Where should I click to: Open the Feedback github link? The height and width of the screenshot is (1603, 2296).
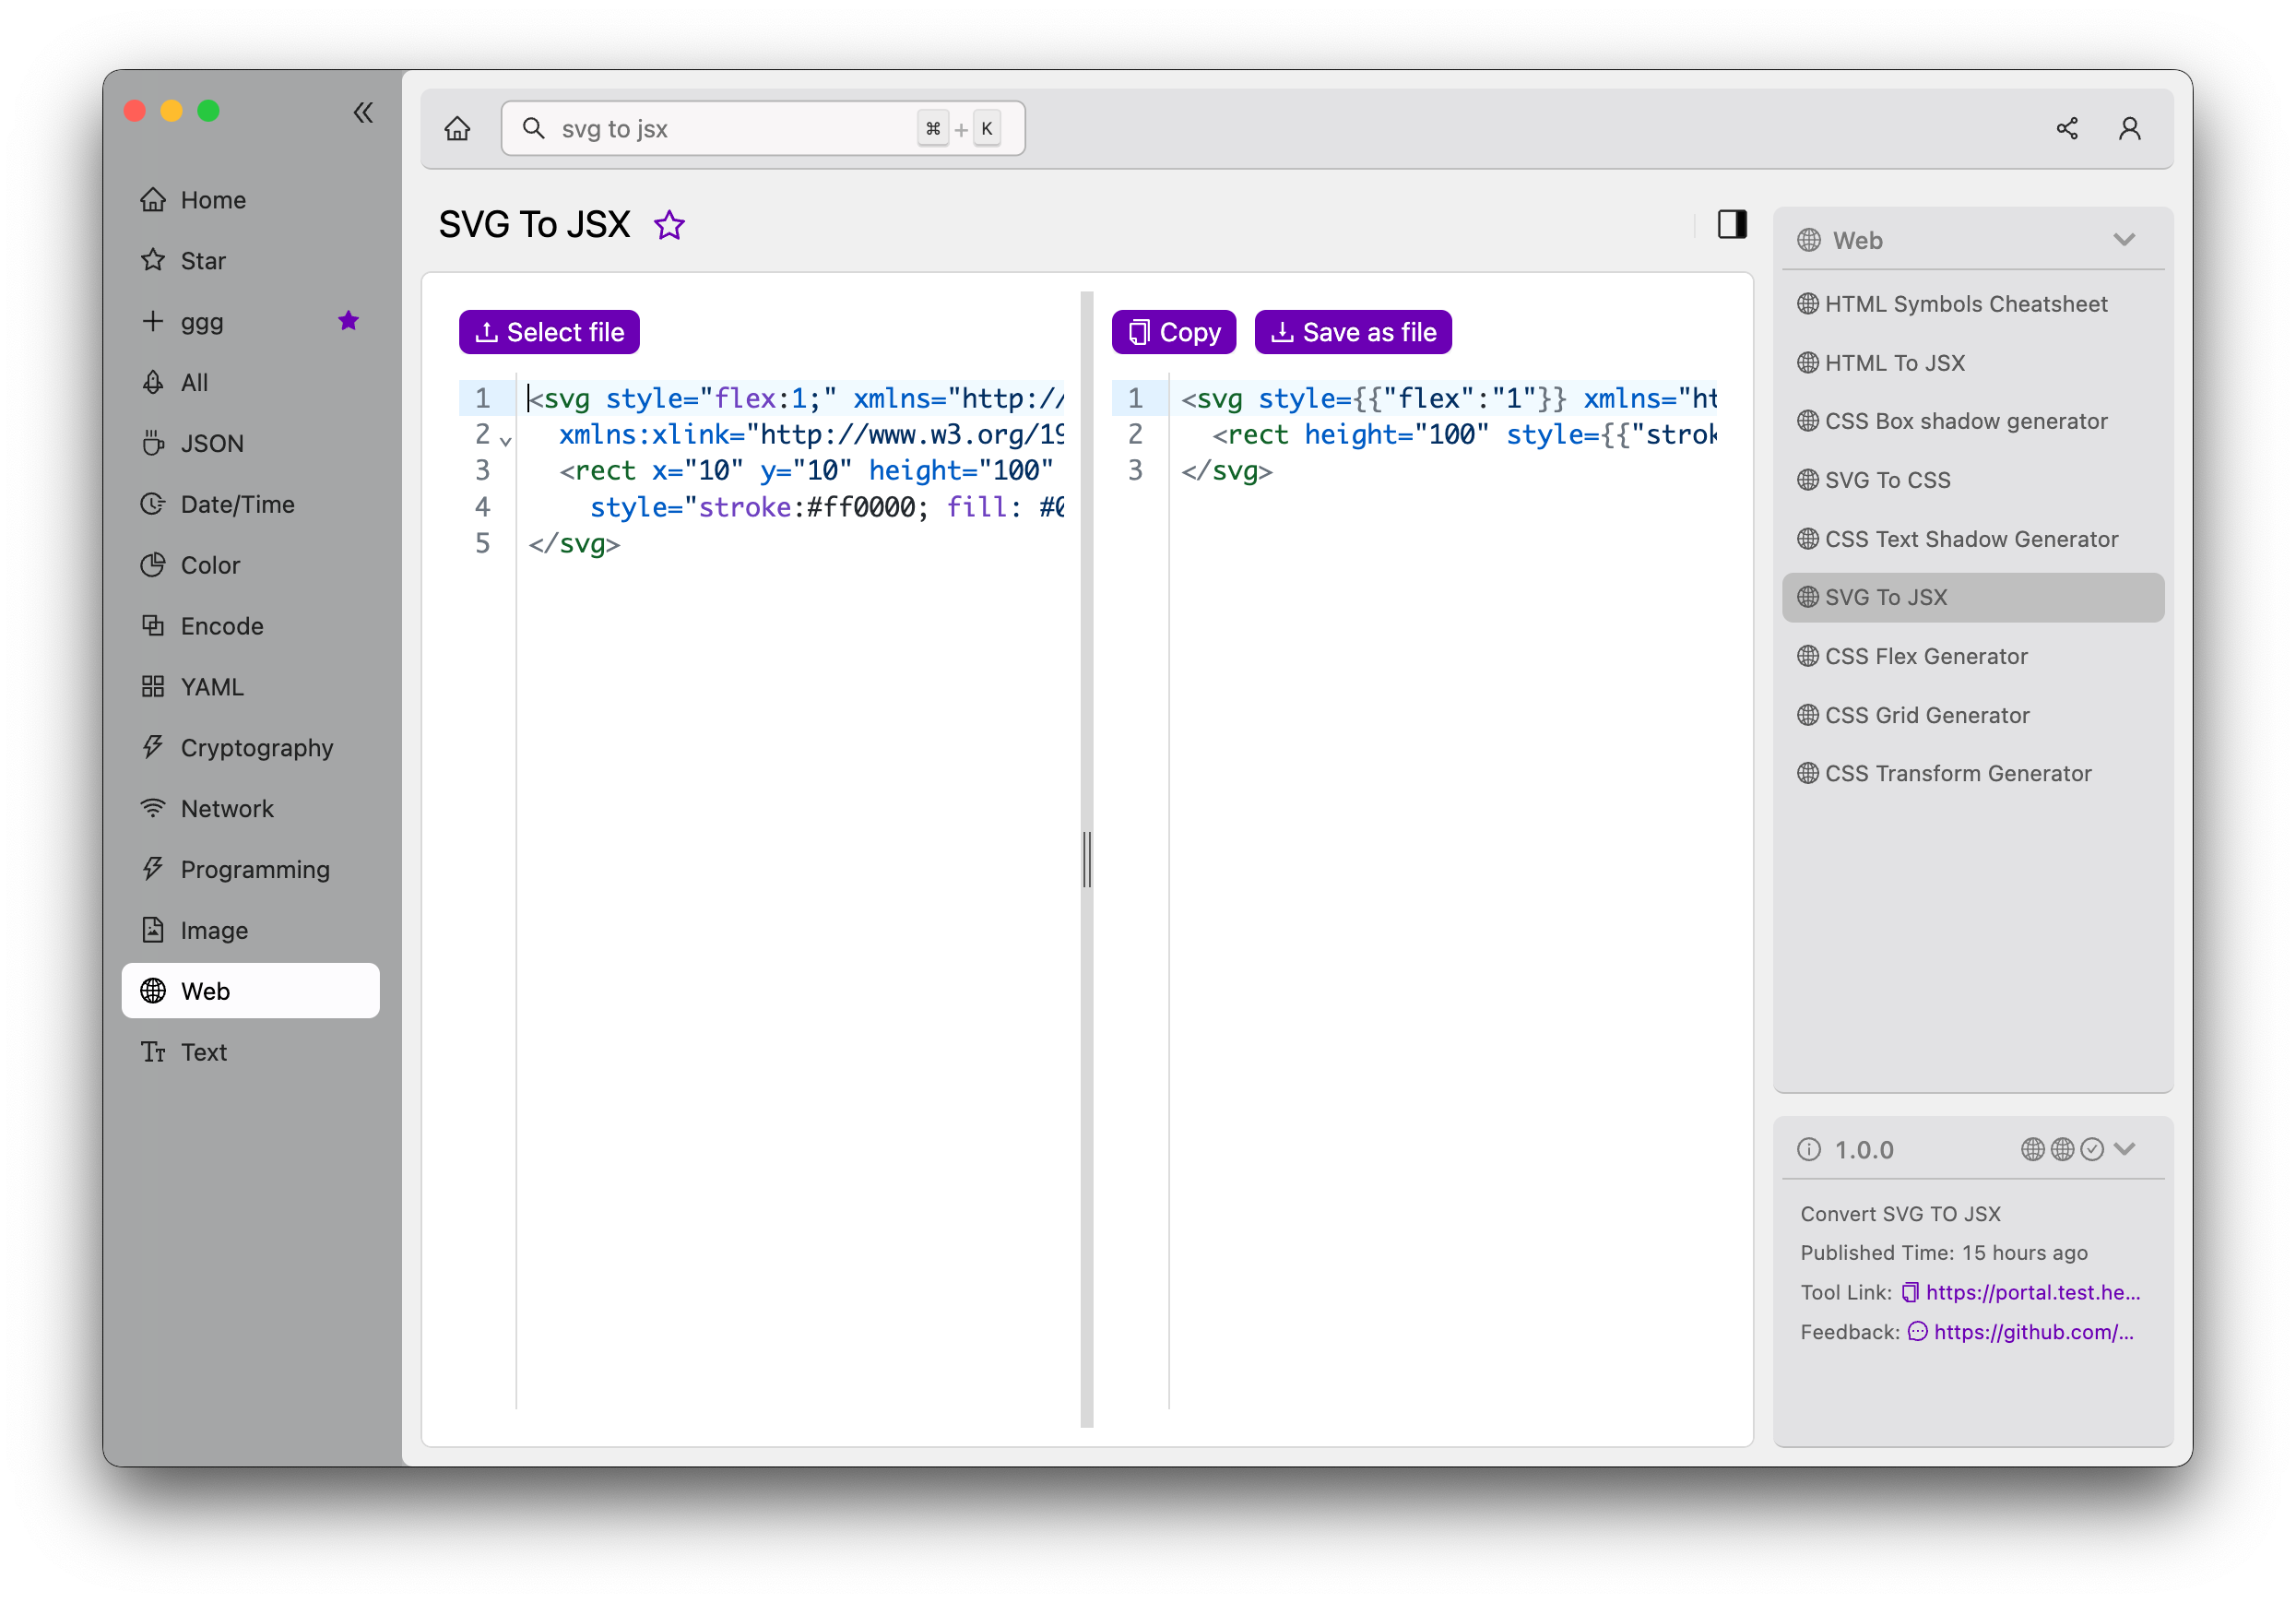2033,1333
